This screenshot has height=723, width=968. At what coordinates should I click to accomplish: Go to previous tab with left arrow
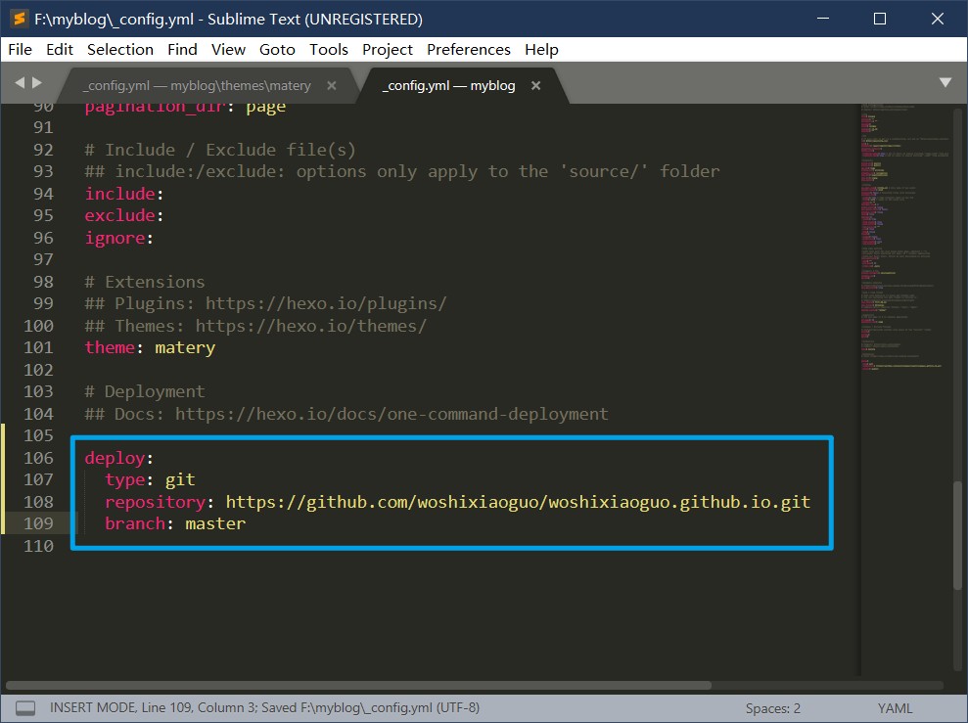(x=20, y=82)
